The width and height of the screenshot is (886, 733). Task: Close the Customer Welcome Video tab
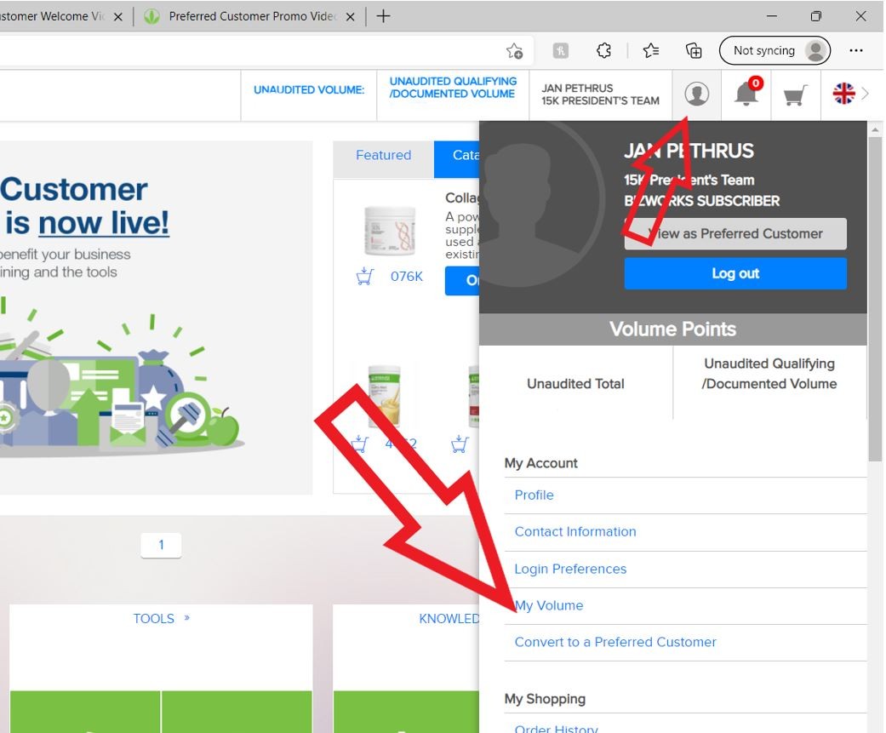click(118, 17)
